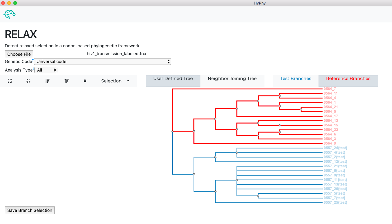Select leaf 0564_9
This screenshot has width=392, height=224.
(330, 143)
